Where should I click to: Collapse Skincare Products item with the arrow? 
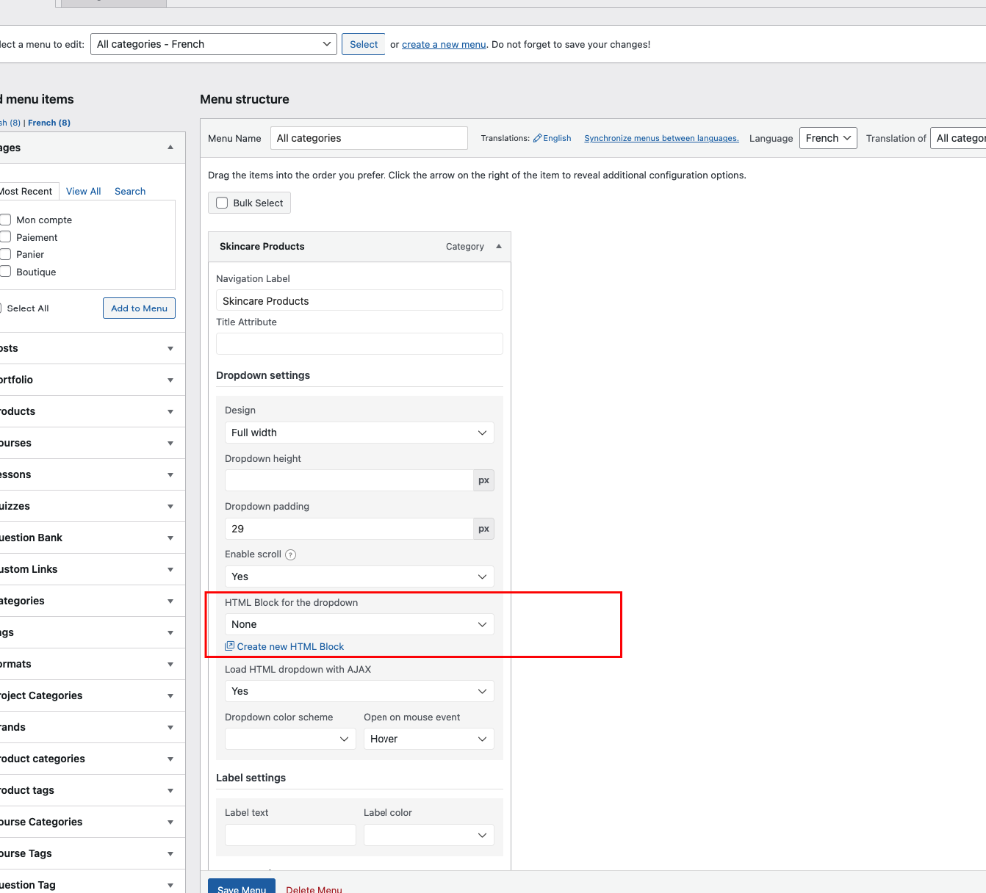coord(499,247)
